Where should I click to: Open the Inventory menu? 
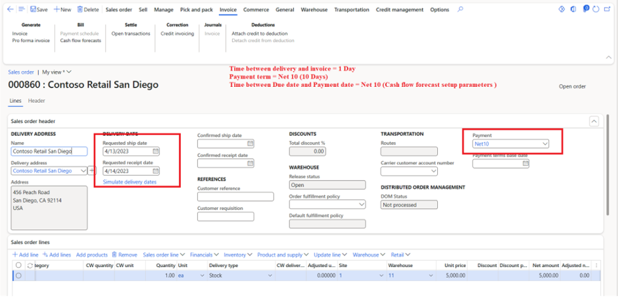[238, 255]
